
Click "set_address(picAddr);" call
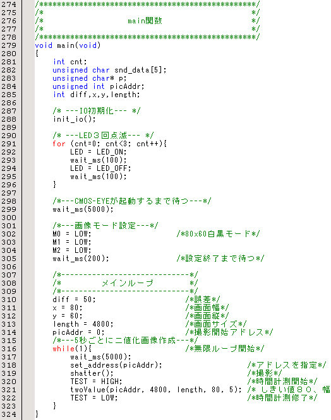pos(116,365)
